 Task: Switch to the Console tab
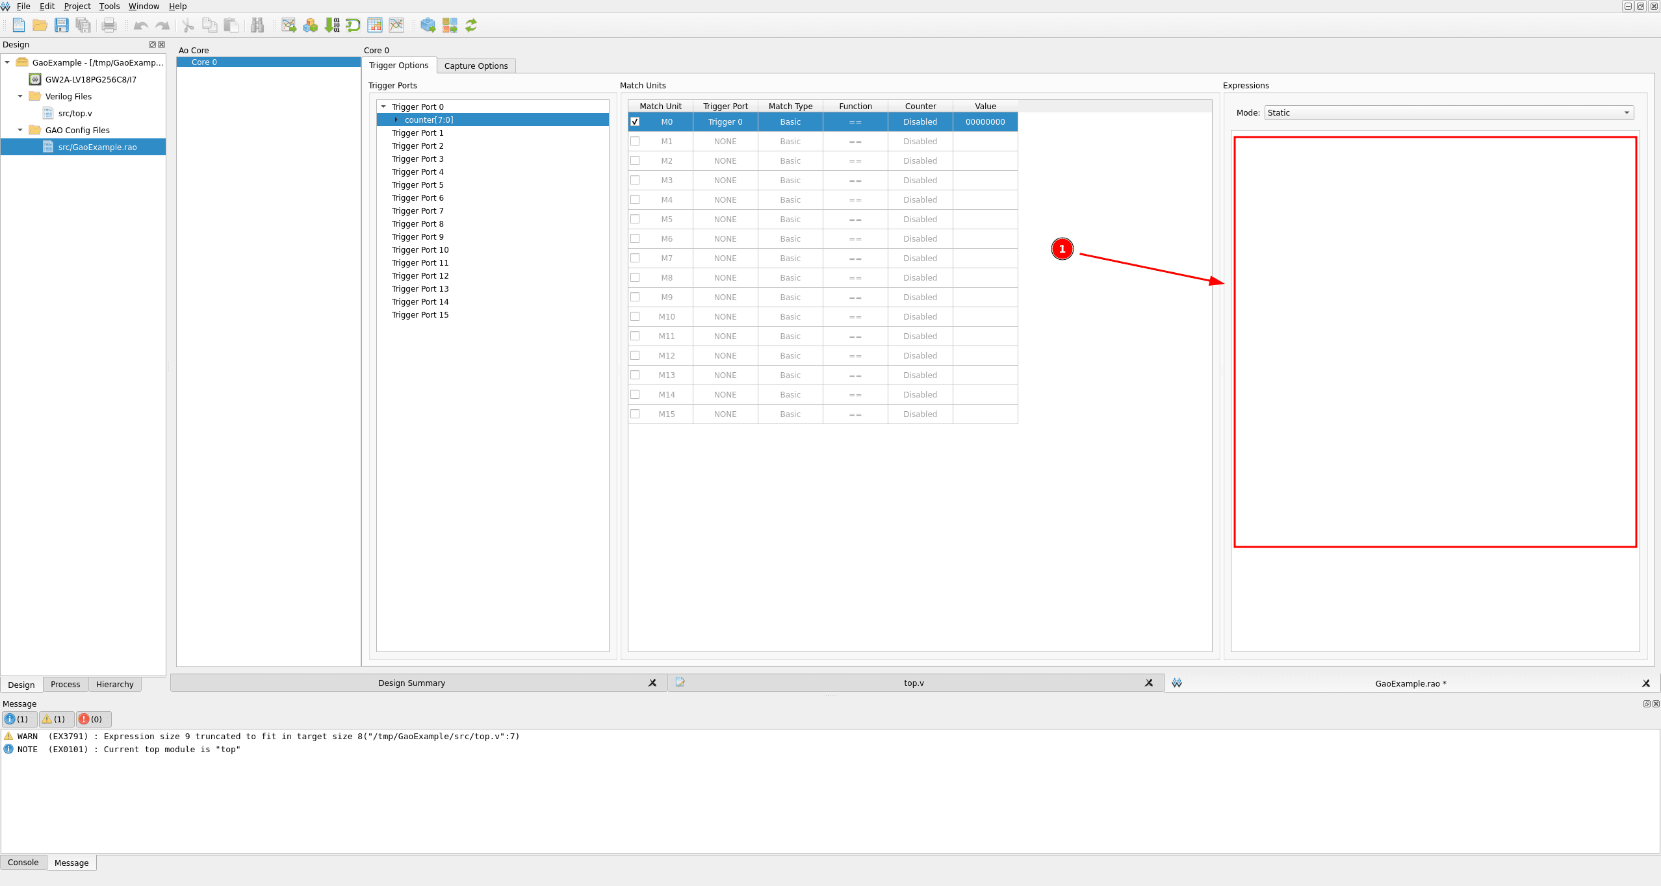pos(23,862)
